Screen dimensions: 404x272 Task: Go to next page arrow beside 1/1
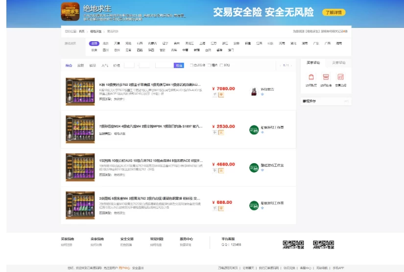click(x=291, y=66)
